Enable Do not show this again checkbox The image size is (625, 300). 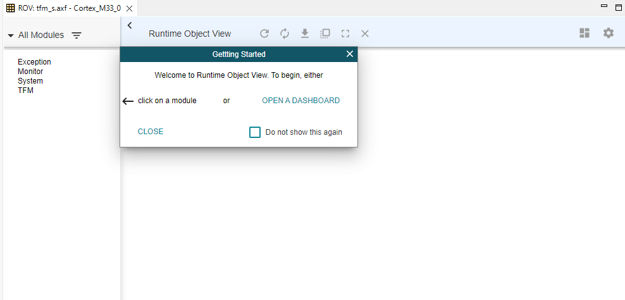pos(255,132)
